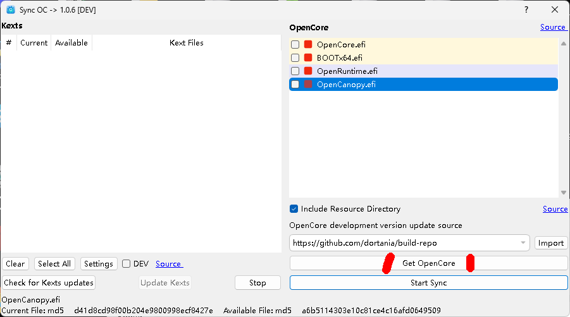The height and width of the screenshot is (317, 570).
Task: Click the Select All button
Action: click(x=54, y=264)
